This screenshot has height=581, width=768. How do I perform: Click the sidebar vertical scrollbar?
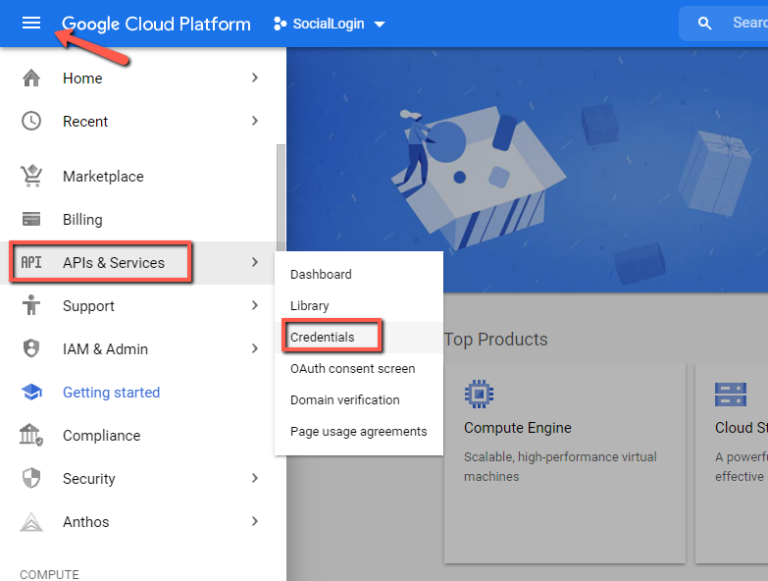click(281, 196)
